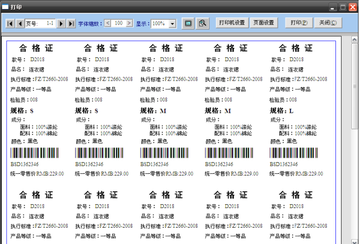Open the display percentage dropdown
359x244 pixels.
tap(172, 24)
